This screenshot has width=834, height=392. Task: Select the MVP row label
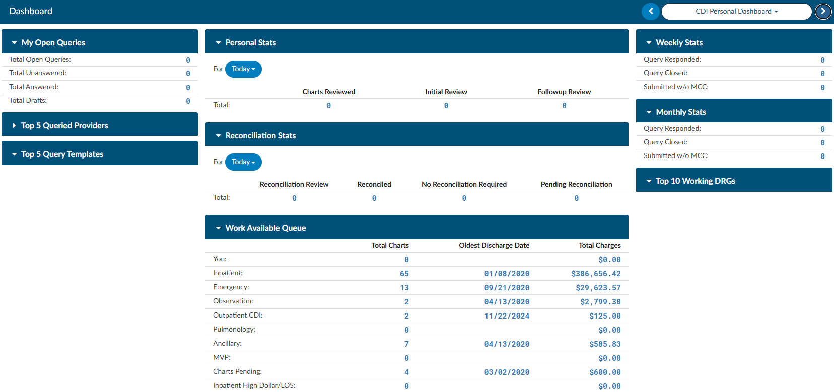tap(222, 357)
